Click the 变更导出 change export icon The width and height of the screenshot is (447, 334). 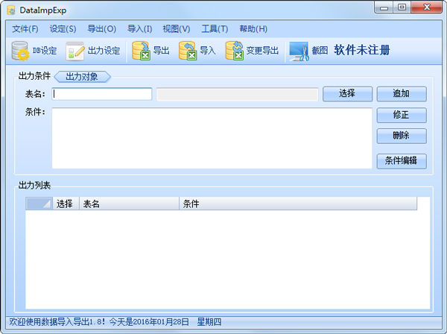(235, 51)
